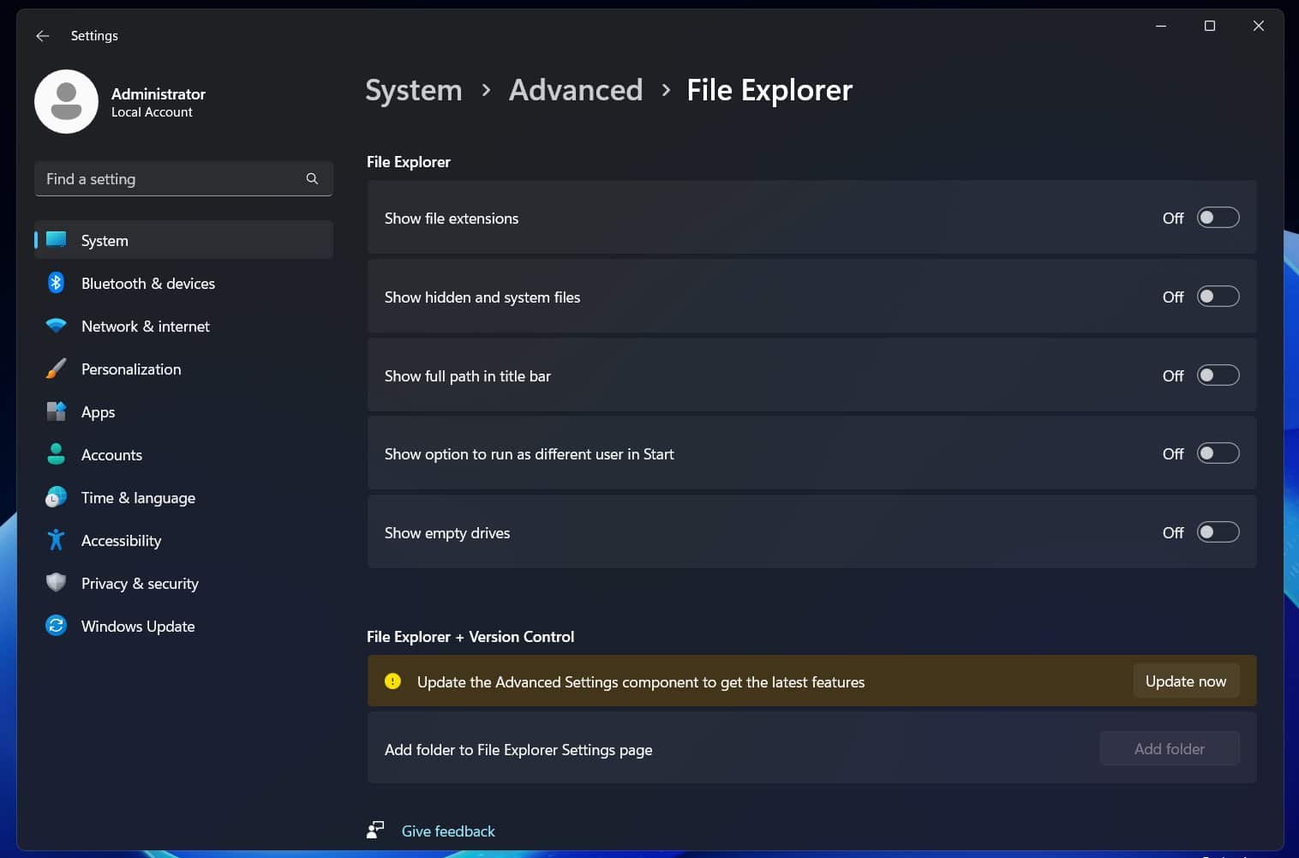This screenshot has height=858, width=1299.
Task: Open Windows Update section
Action: coord(137,627)
